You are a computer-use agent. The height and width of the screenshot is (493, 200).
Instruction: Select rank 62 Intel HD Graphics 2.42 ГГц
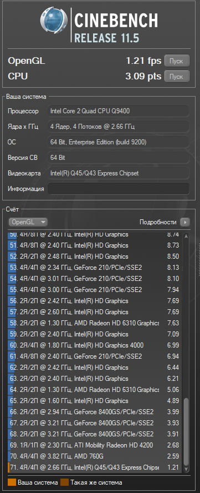[95, 367]
